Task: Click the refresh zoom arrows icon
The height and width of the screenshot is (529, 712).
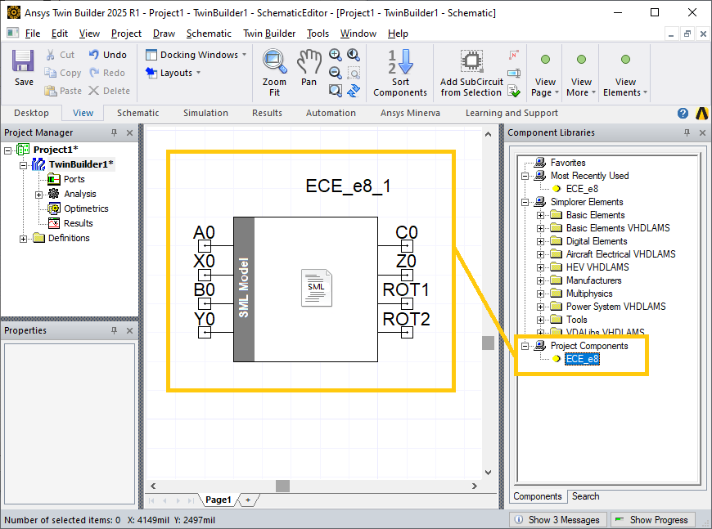Action: coord(354,91)
